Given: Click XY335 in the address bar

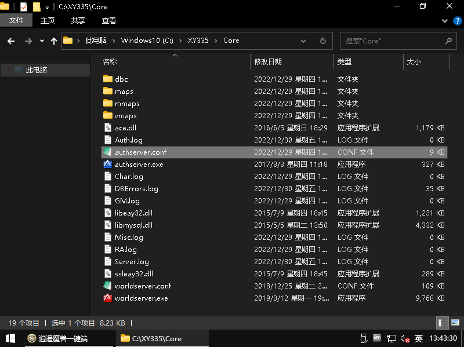Looking at the screenshot, I should pyautogui.click(x=198, y=41).
